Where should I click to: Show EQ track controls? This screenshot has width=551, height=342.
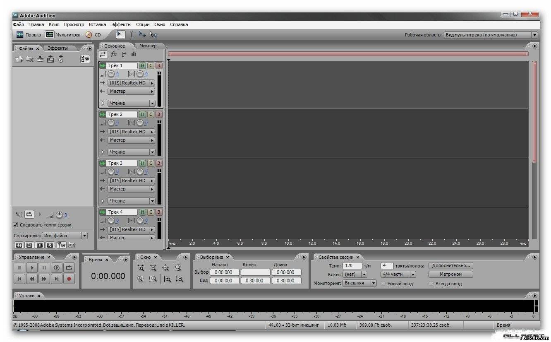[x=134, y=54]
